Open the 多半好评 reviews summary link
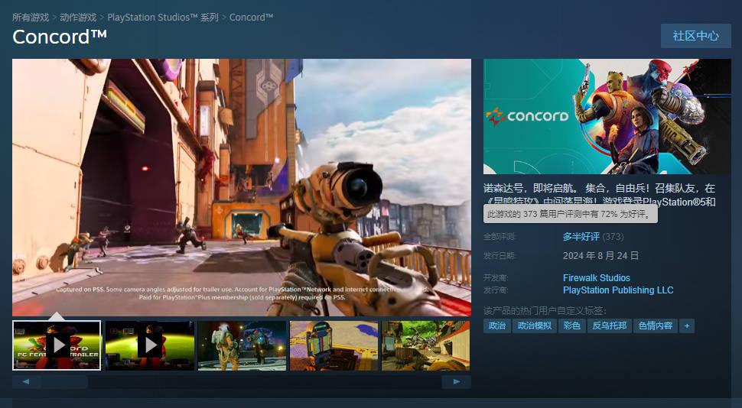Screen dimensions: 742x408 click(581, 236)
